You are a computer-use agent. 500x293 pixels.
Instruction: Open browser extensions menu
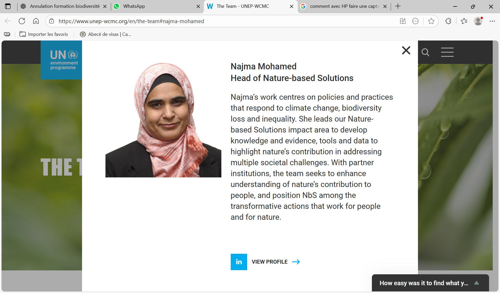(448, 21)
